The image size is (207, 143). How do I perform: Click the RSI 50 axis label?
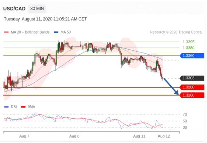point(185,121)
